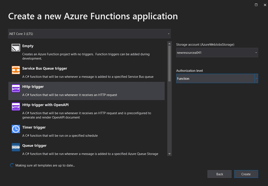Click the Queue trigger icon
This screenshot has height=186, width=268.
(x=16, y=147)
